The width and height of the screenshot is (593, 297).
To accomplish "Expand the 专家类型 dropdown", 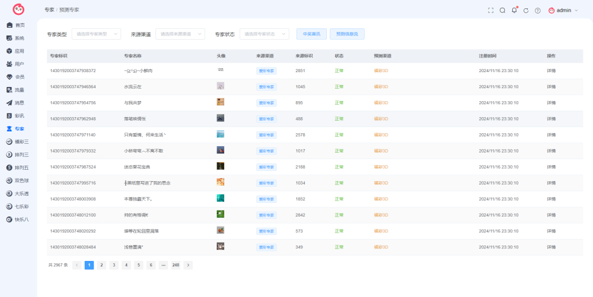I will pyautogui.click(x=97, y=34).
